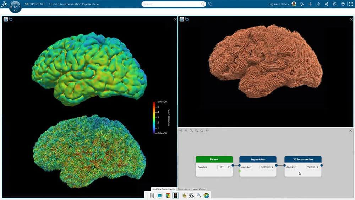Open the Help question mark icon
Screen dimensions: 355x200
pyautogui.click(x=343, y=4)
